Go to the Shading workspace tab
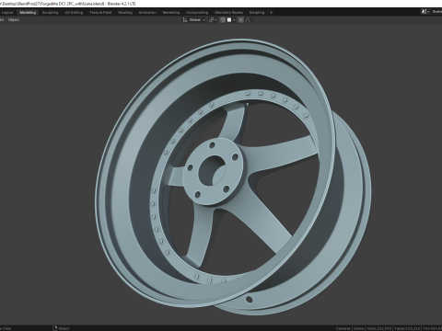 [125, 13]
